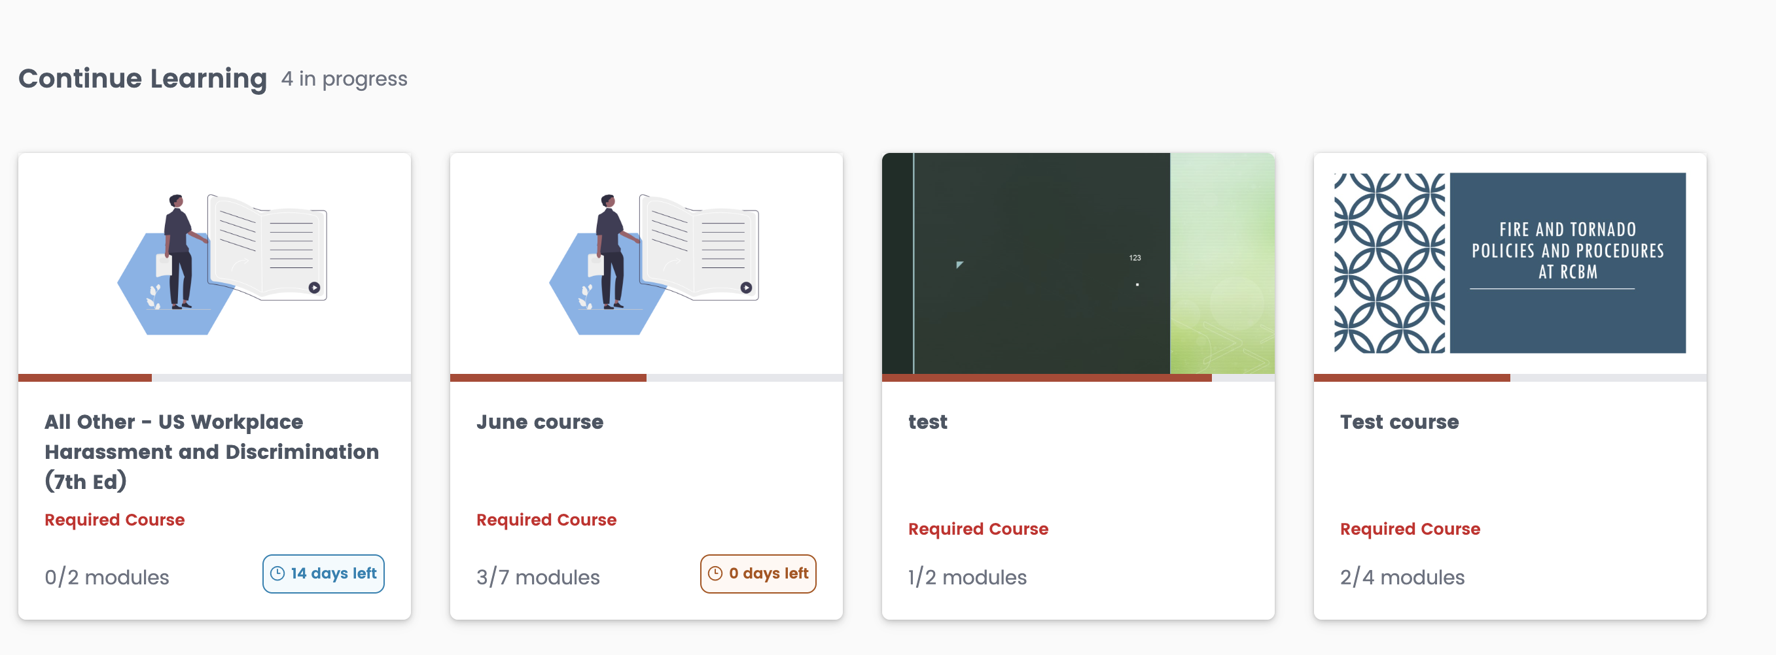Open the 'Test course' title
Screen dimensions: 1776x655
pyautogui.click(x=1399, y=422)
